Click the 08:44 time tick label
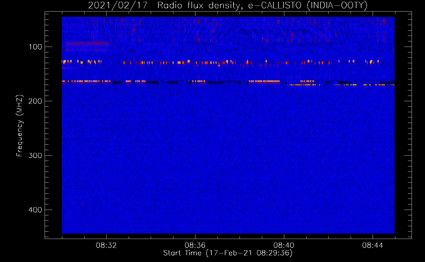 (373, 245)
